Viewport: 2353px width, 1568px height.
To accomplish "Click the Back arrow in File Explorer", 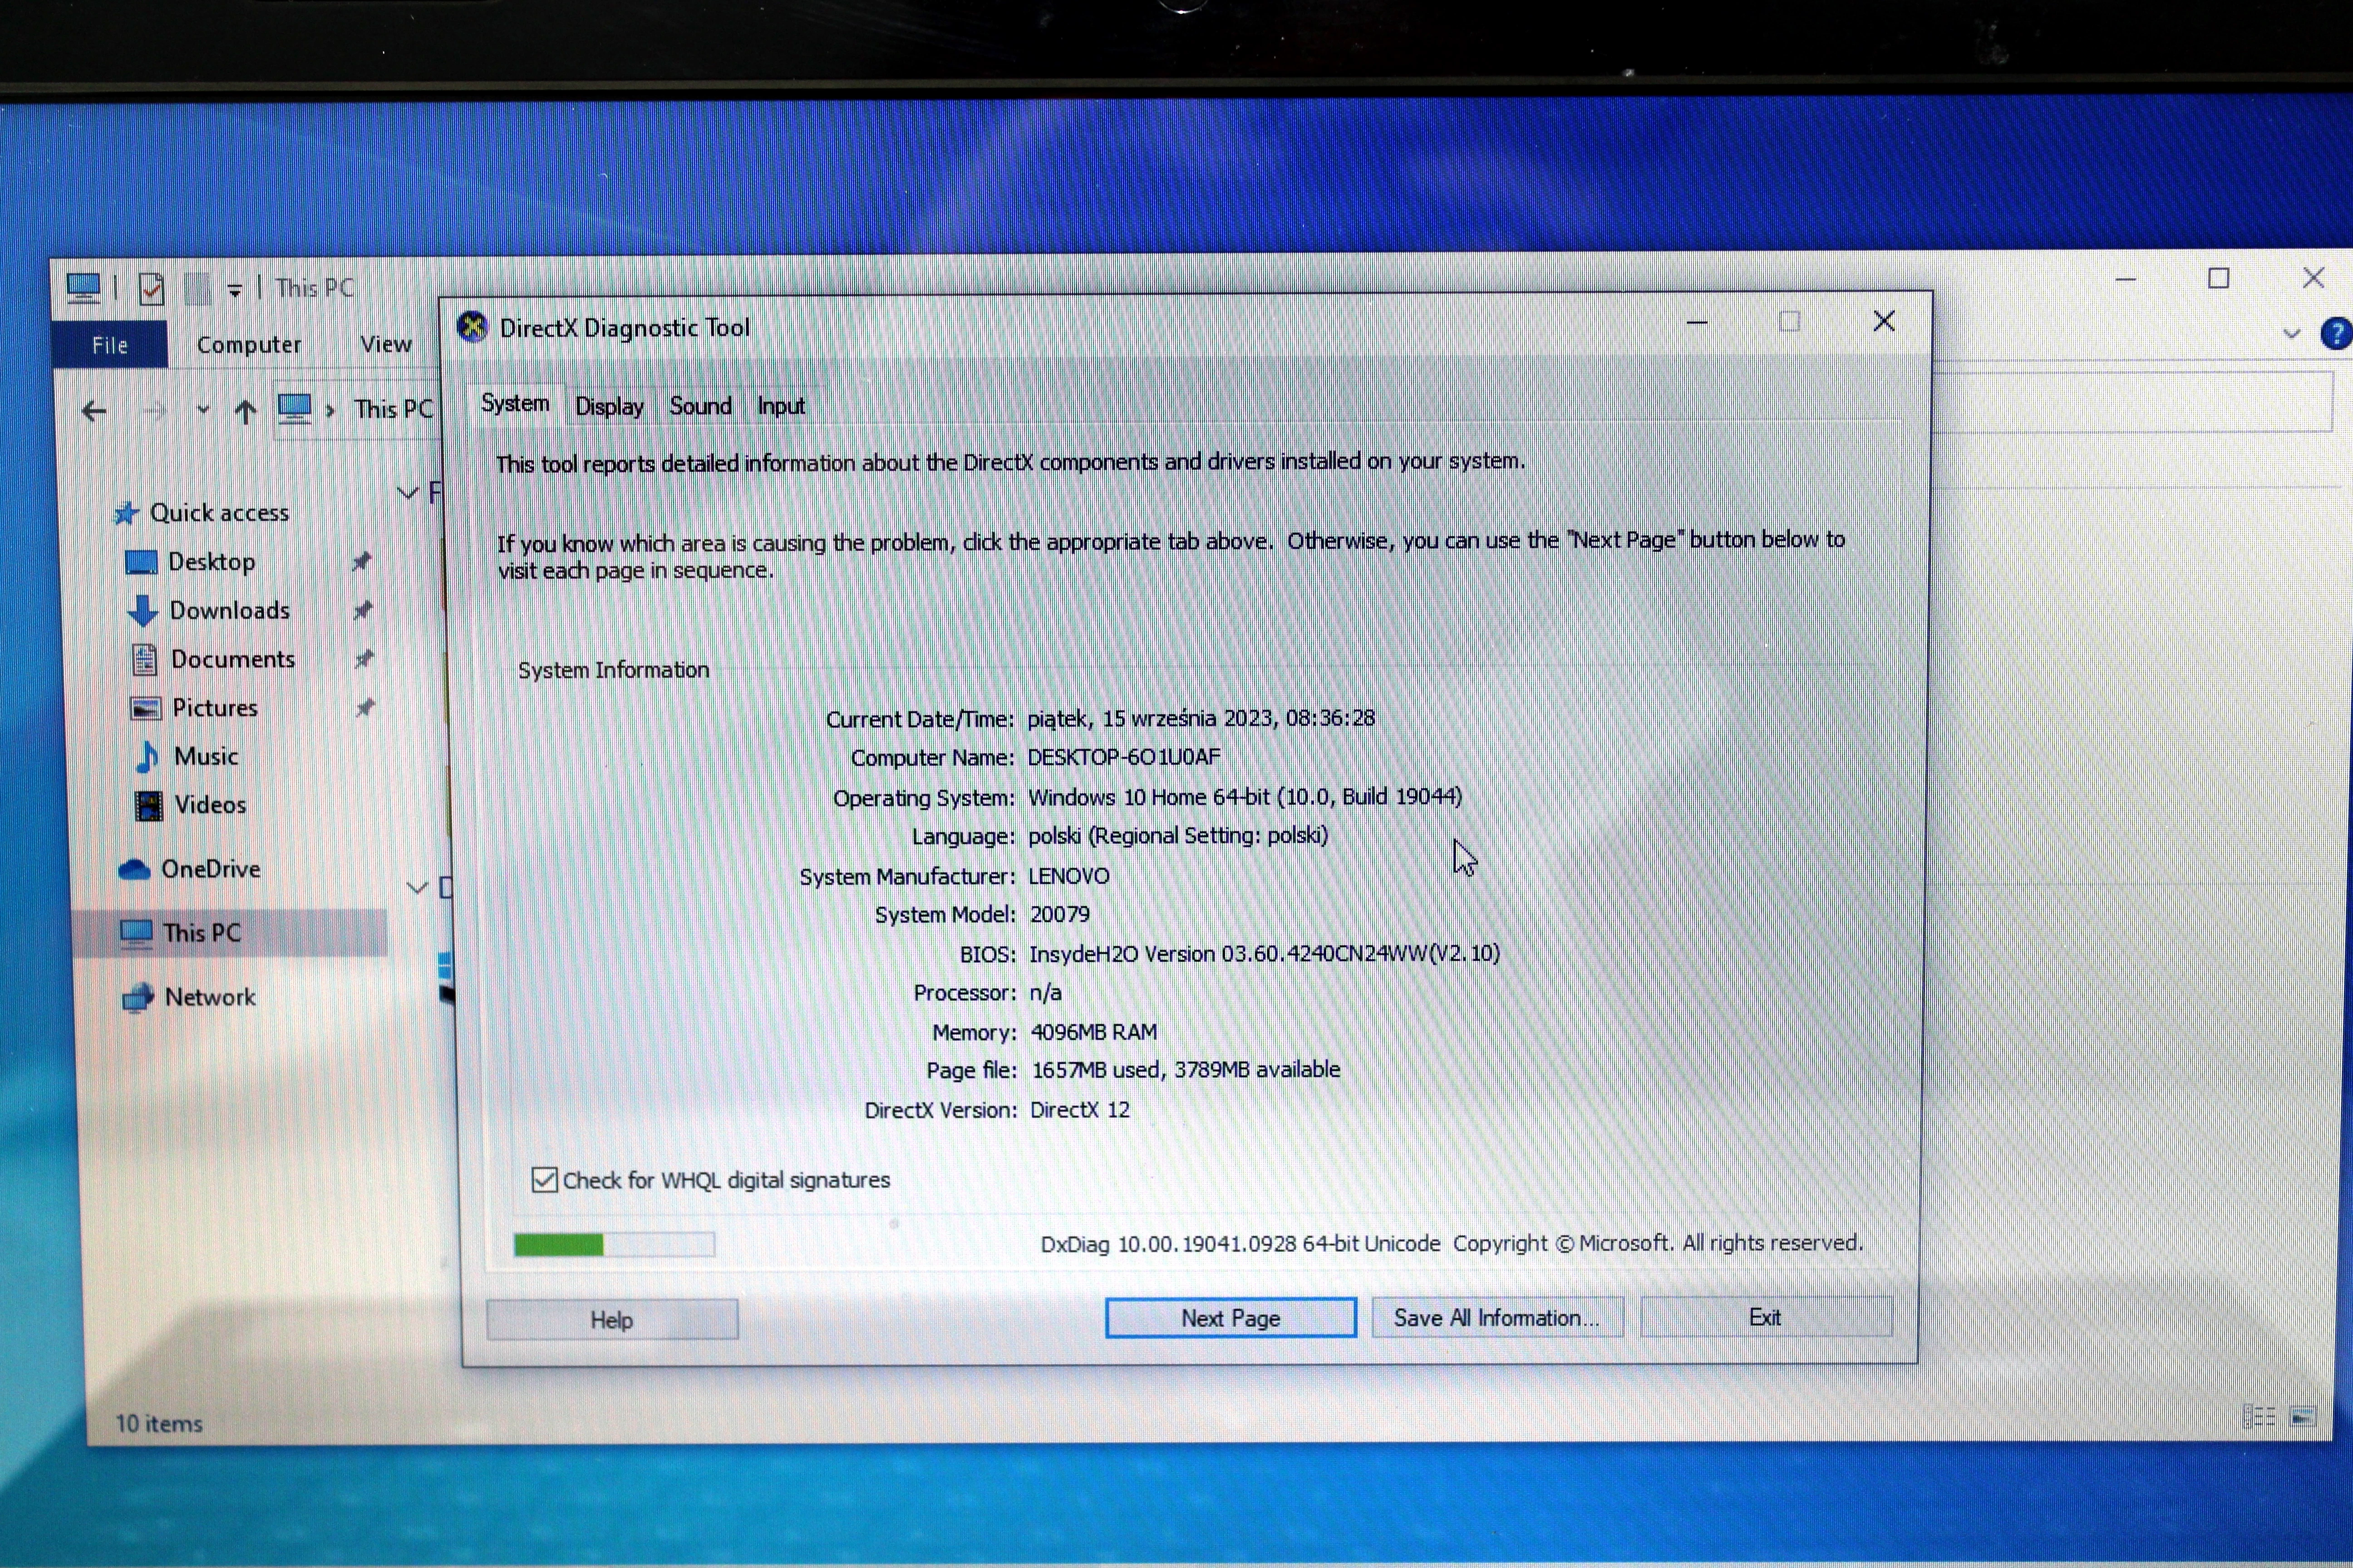I will 94,411.
